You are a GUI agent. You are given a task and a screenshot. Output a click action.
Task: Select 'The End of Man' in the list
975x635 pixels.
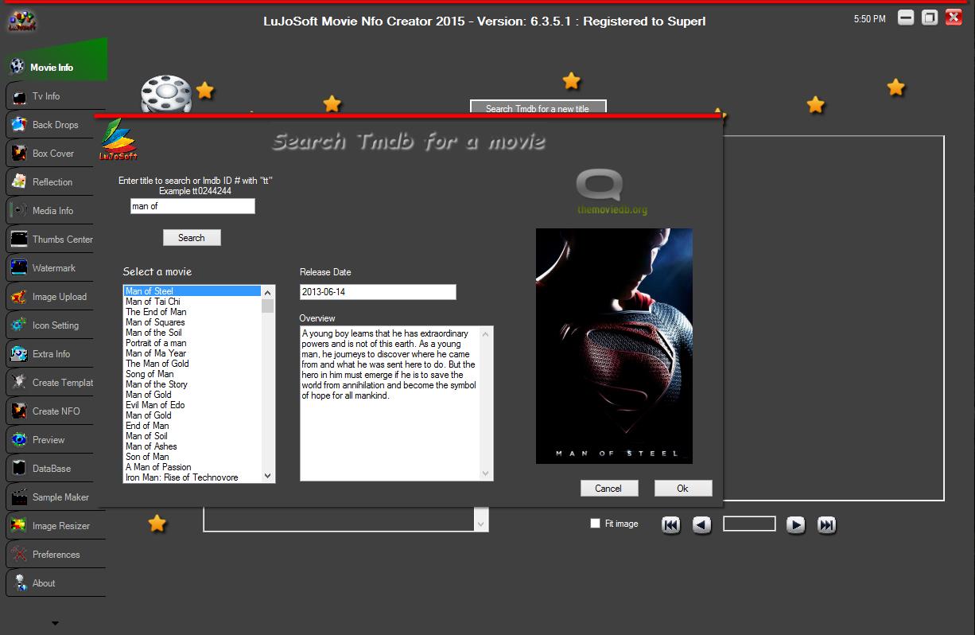click(x=192, y=312)
